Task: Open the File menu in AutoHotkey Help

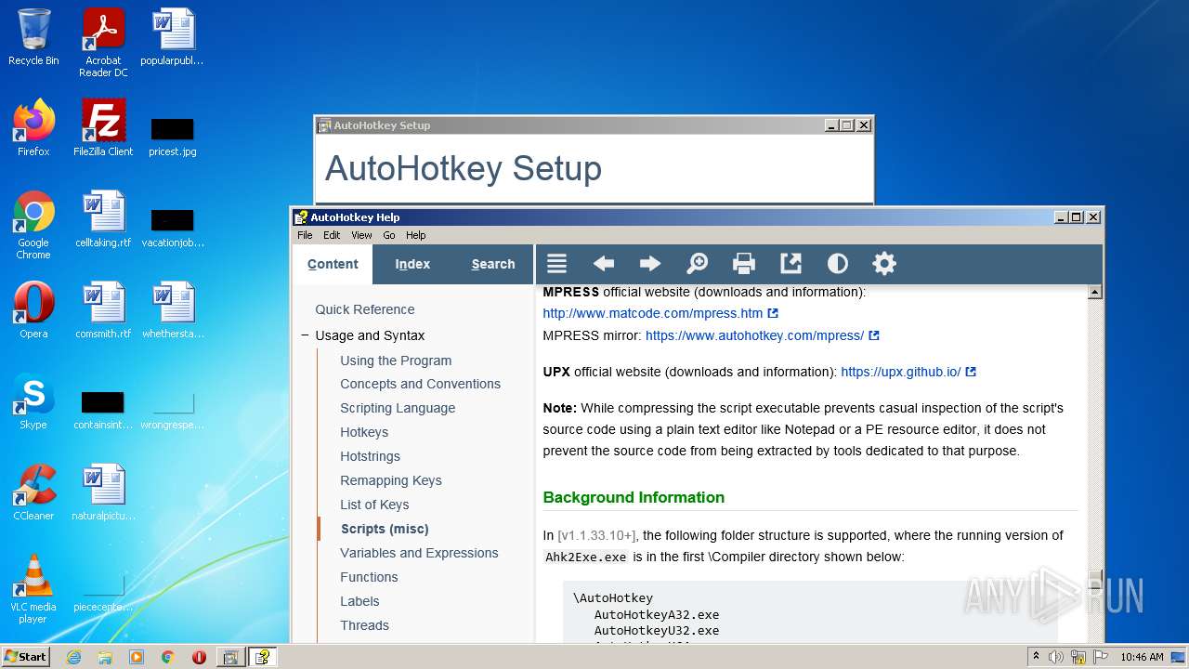Action: click(x=305, y=235)
